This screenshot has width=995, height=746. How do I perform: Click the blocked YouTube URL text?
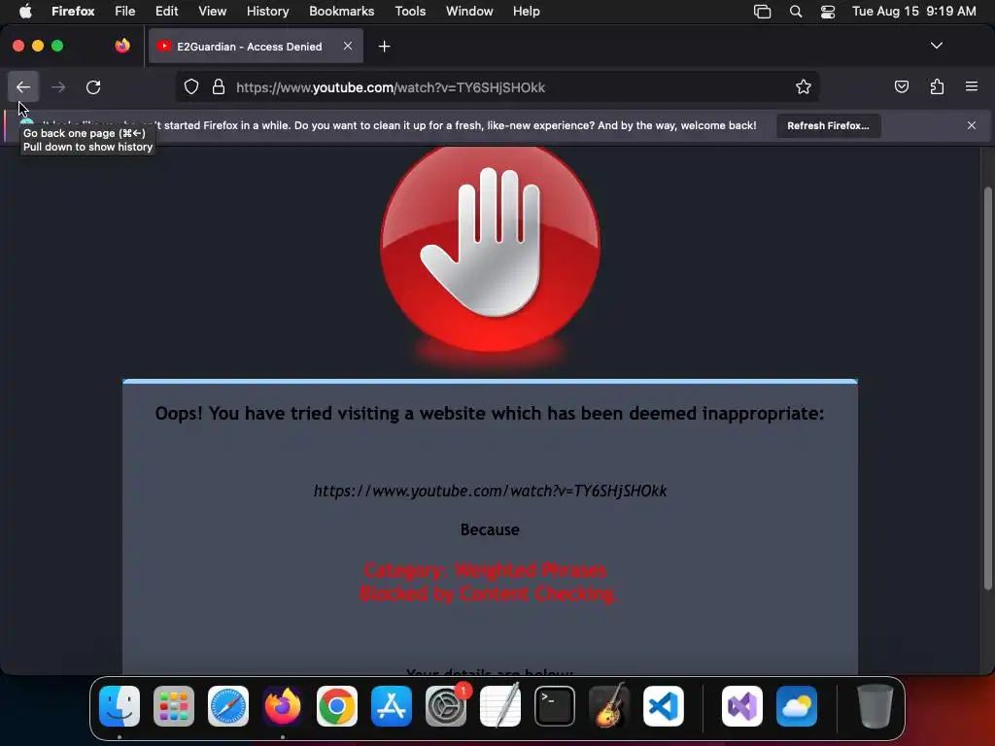[490, 491]
